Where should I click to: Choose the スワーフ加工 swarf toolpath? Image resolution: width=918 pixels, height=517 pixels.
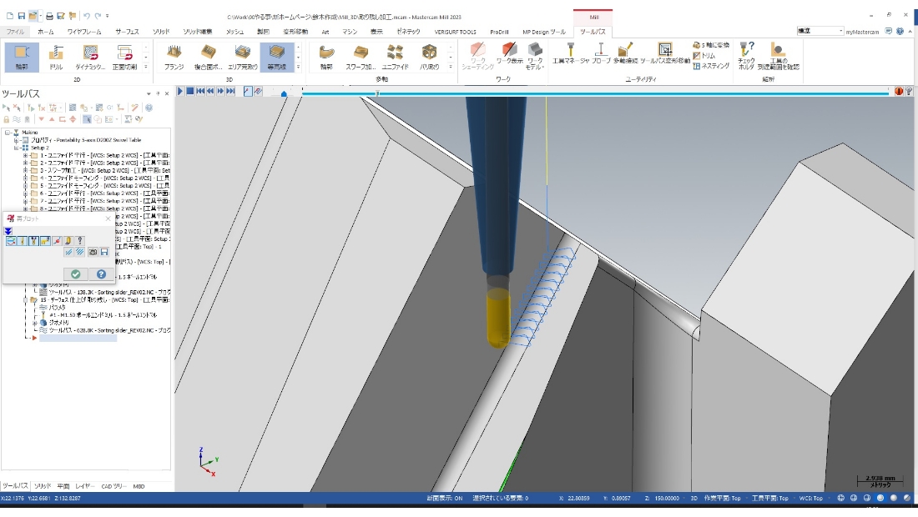(x=361, y=58)
